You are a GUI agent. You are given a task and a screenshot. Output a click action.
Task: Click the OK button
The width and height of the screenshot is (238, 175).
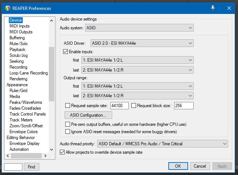178,166
